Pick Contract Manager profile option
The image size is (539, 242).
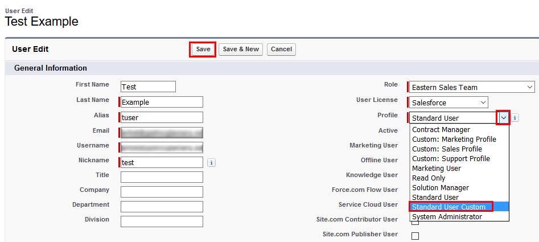[441, 130]
